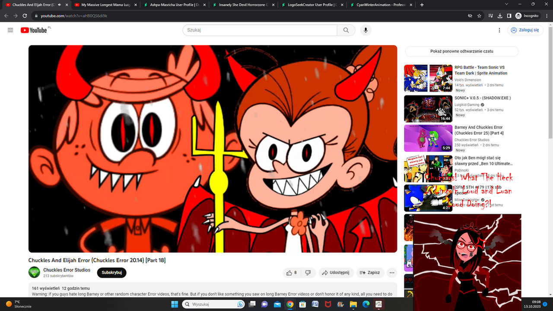Go to the YouTube home logo
Viewport: 553px width, 311px height.
tap(34, 30)
